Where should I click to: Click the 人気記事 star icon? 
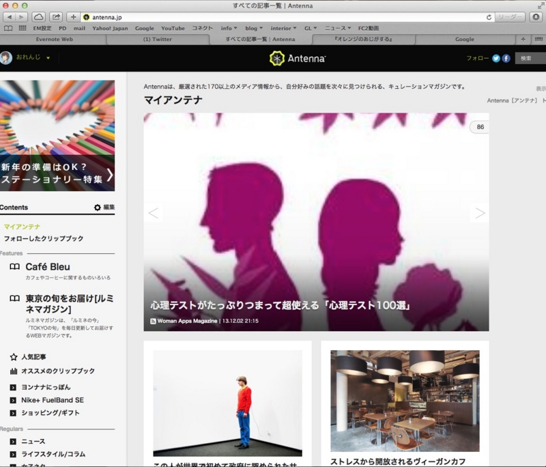(x=13, y=357)
